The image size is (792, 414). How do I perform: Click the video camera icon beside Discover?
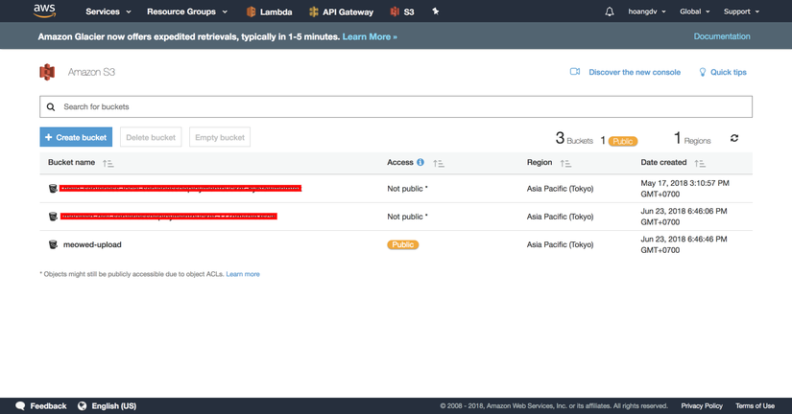click(x=575, y=72)
